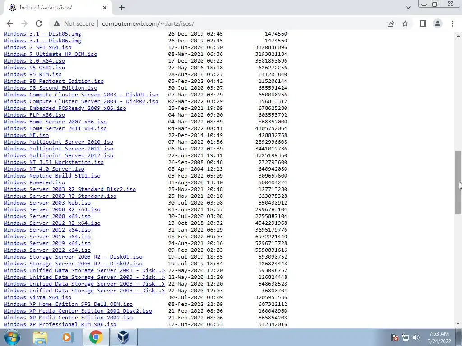Click Windows NT 4.0 Server.iso link

pos(44,169)
